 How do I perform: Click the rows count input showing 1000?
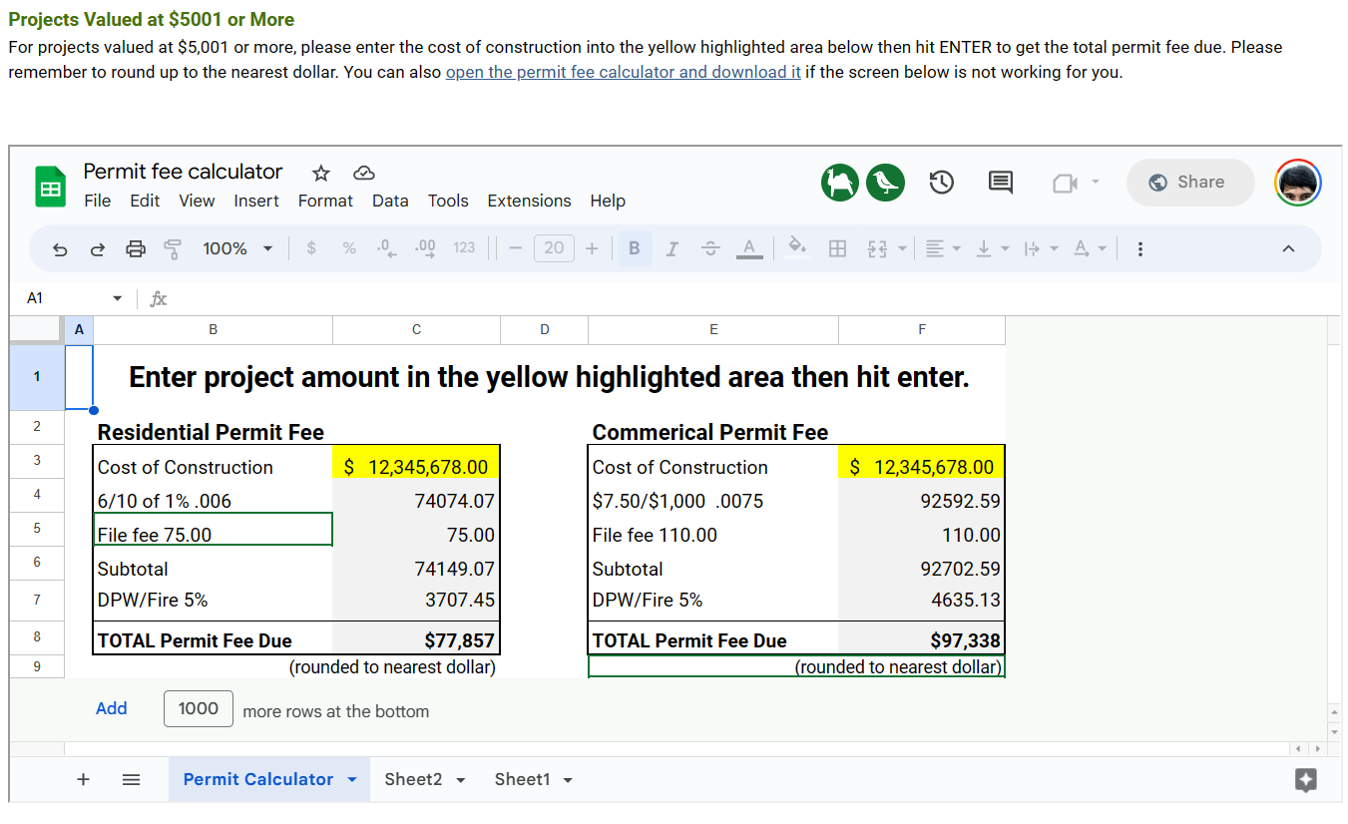(199, 709)
